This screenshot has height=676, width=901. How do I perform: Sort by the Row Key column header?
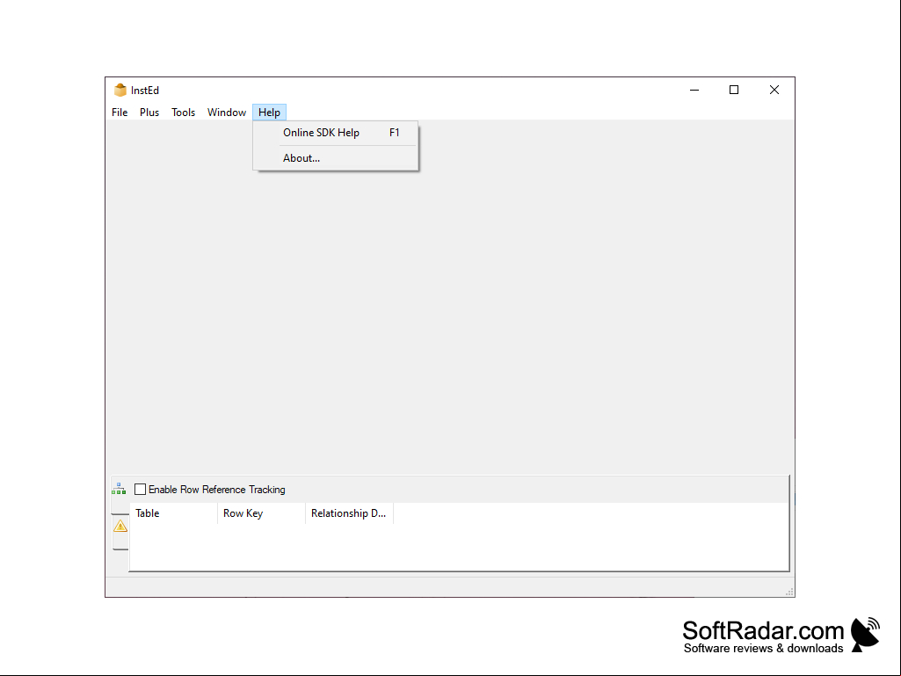pos(261,513)
